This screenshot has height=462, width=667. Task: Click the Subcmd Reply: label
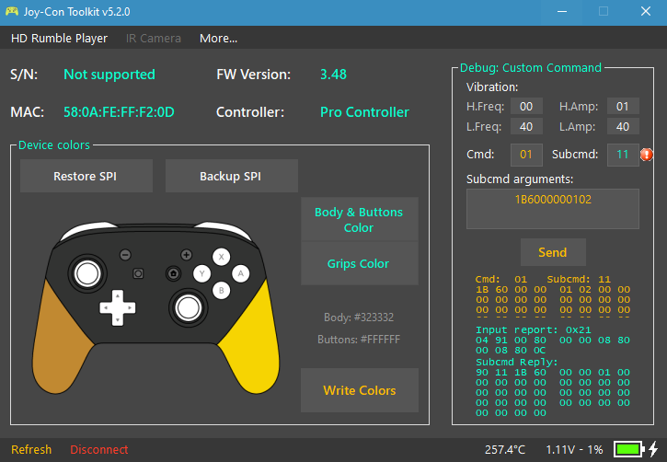[x=516, y=363]
